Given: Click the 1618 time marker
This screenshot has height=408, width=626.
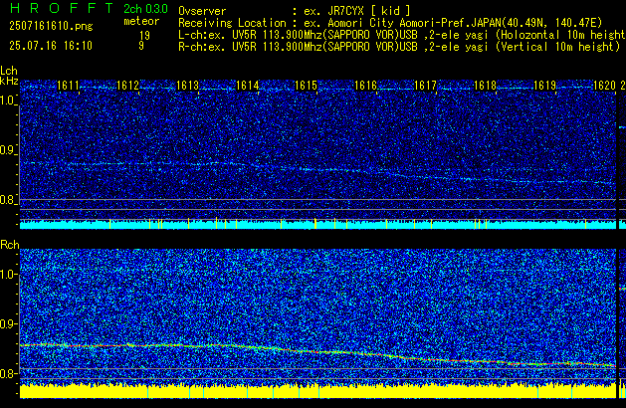Looking at the screenshot, I should [x=485, y=86].
